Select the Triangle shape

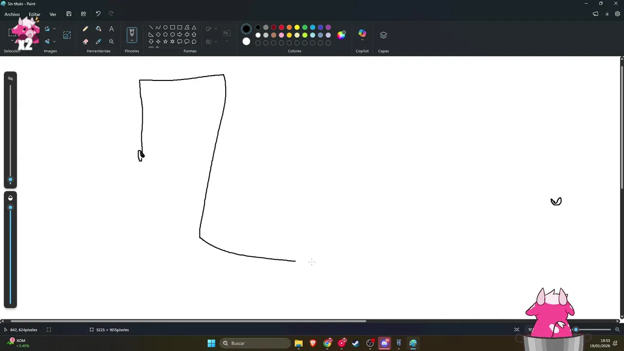194,28
